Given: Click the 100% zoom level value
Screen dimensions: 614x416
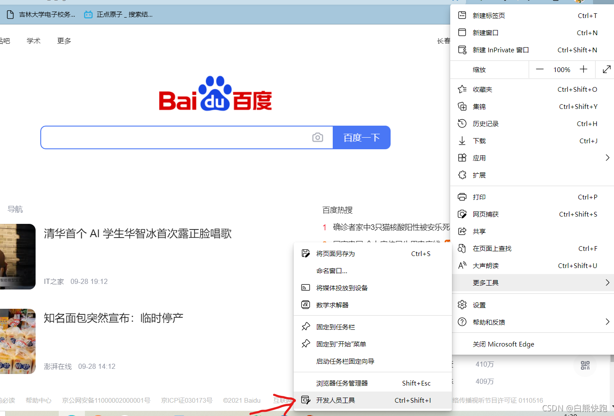Looking at the screenshot, I should pyautogui.click(x=562, y=69).
